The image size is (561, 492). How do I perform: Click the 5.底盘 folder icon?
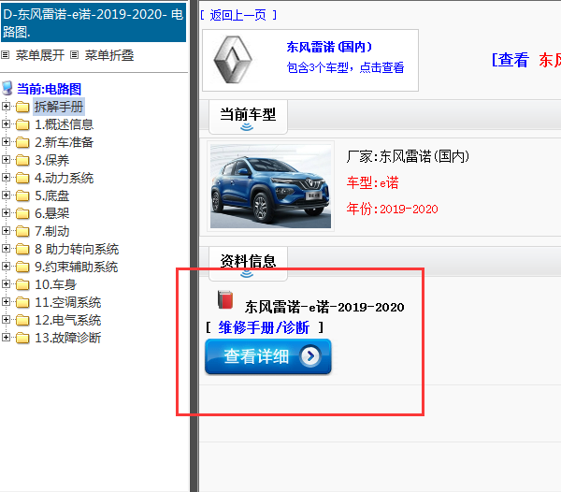coord(22,195)
